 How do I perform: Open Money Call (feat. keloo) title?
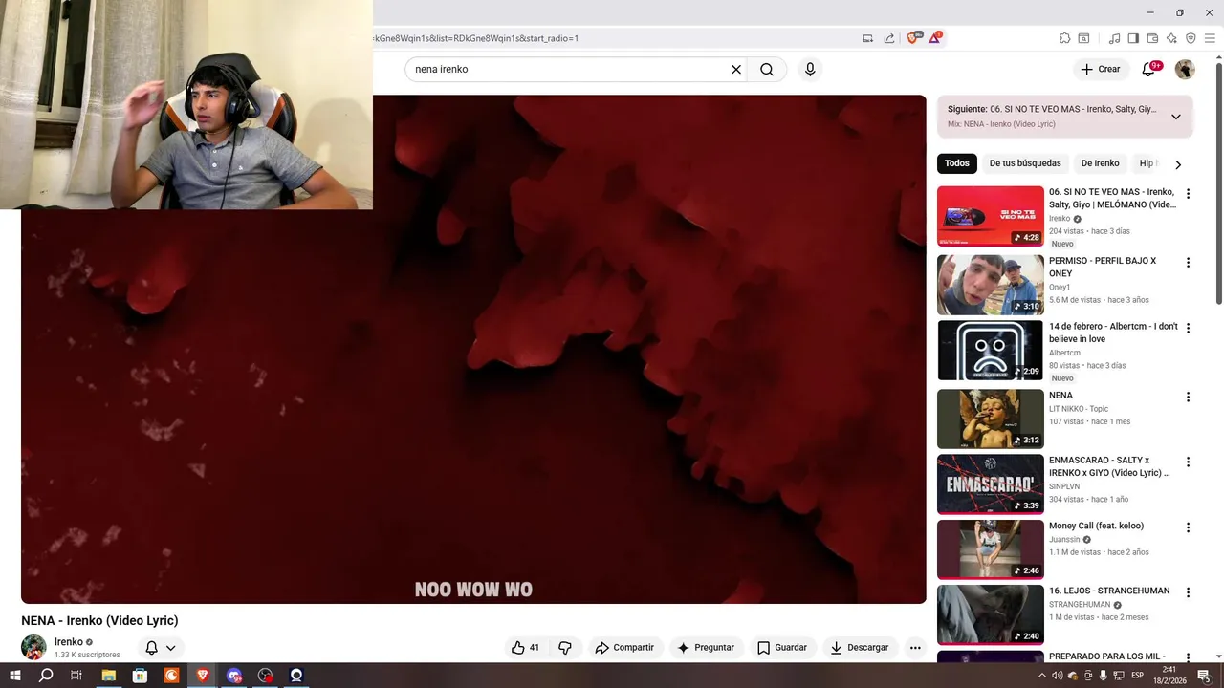click(x=1096, y=526)
